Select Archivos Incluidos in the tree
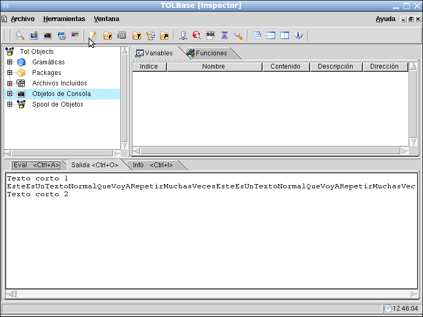Screen dimensions: 423x317 click(59, 83)
